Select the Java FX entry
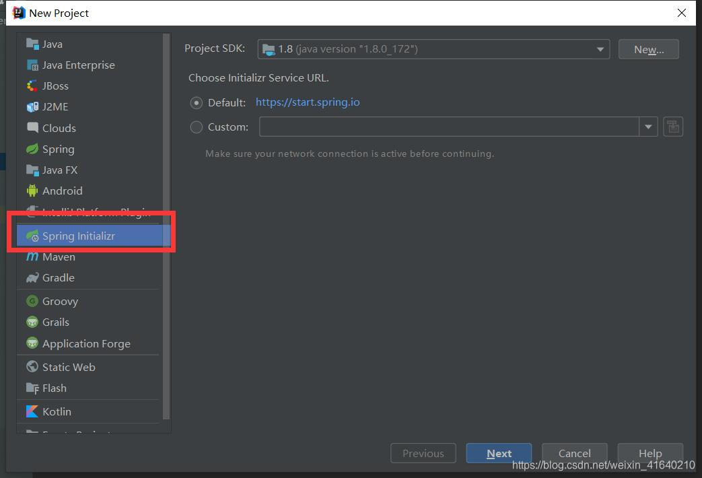The image size is (702, 478). point(90,170)
